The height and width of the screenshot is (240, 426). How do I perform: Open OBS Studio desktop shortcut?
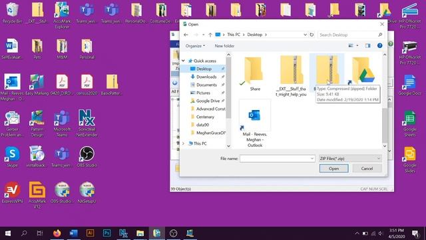[x=87, y=157]
